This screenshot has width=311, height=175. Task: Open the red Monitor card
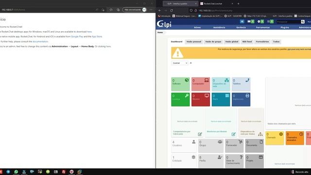coord(201,99)
